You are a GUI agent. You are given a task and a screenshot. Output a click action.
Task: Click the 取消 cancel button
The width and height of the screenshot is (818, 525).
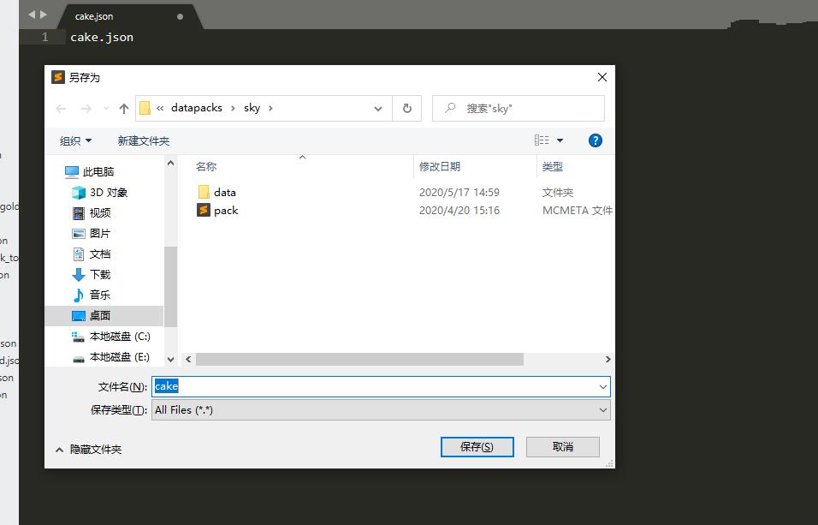coord(562,447)
